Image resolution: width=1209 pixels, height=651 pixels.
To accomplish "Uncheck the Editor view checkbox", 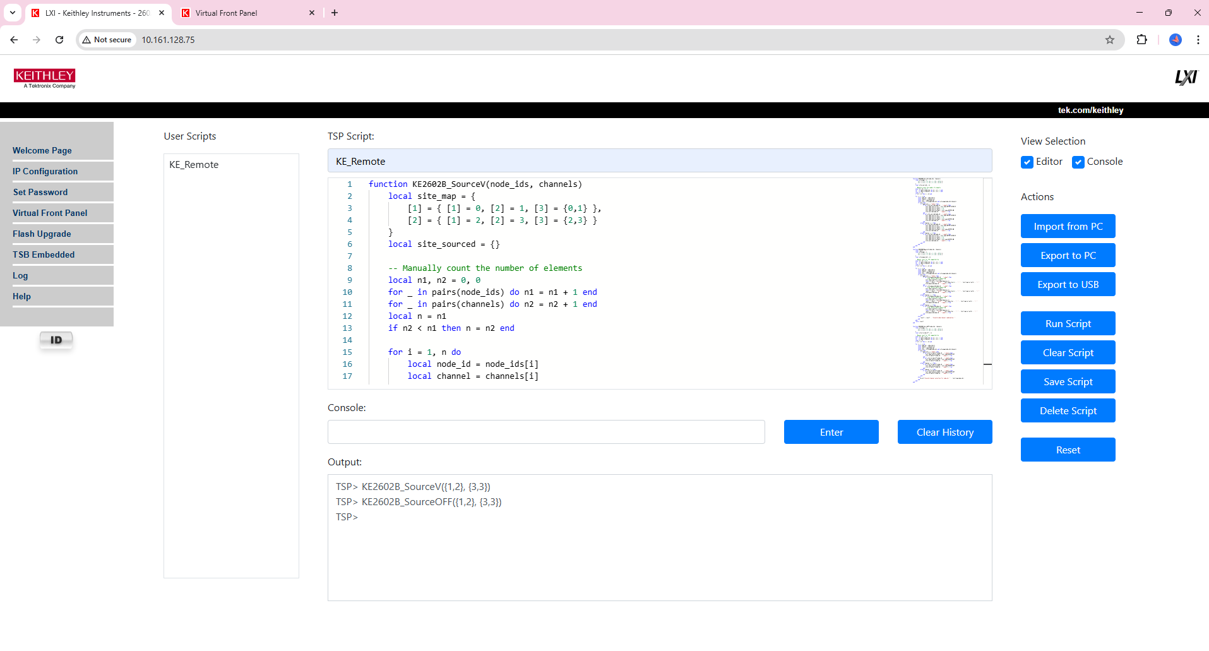I will pyautogui.click(x=1027, y=162).
